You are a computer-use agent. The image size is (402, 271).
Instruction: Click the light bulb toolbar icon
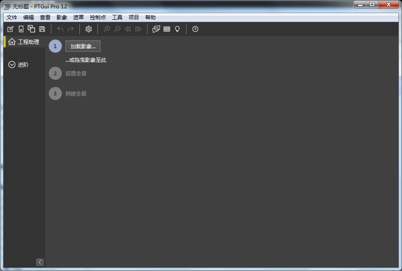click(177, 29)
